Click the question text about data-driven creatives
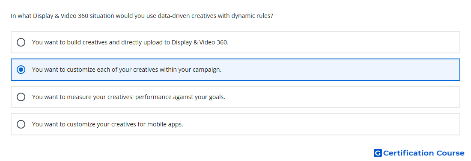This screenshot has height=161, width=471. click(x=142, y=16)
